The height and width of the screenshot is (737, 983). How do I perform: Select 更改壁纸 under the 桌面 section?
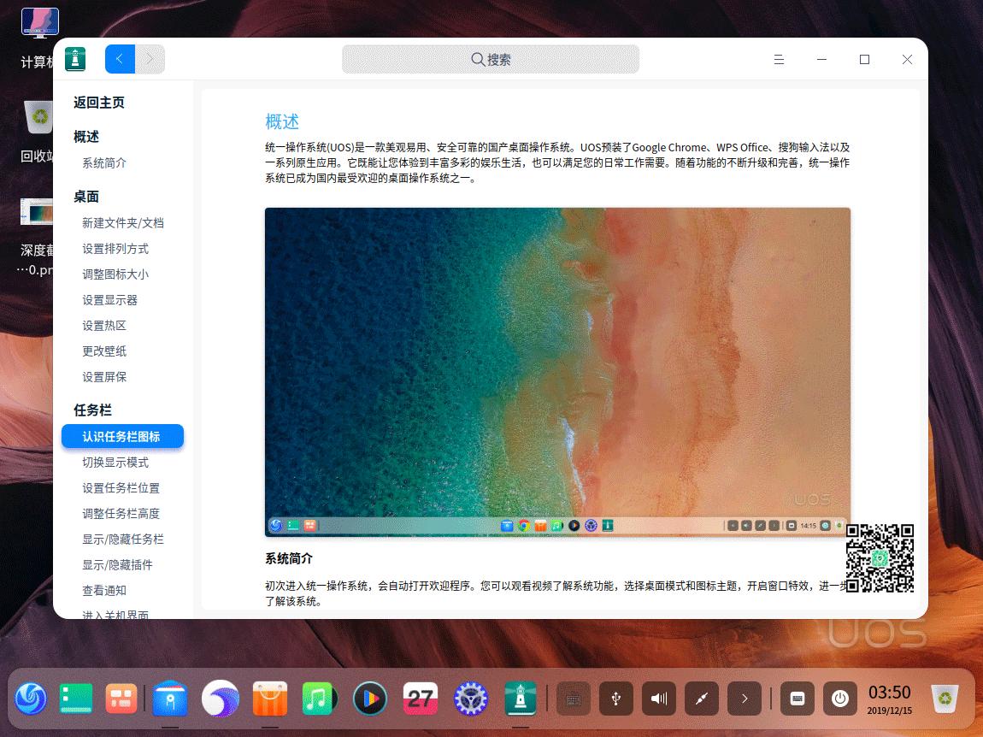104,351
